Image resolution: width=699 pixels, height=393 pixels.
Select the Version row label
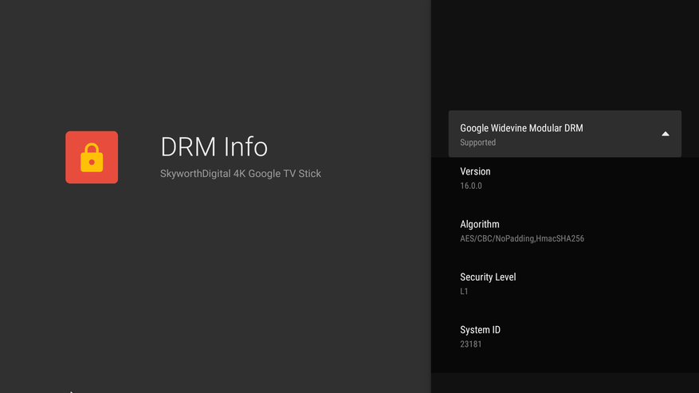pyautogui.click(x=475, y=171)
